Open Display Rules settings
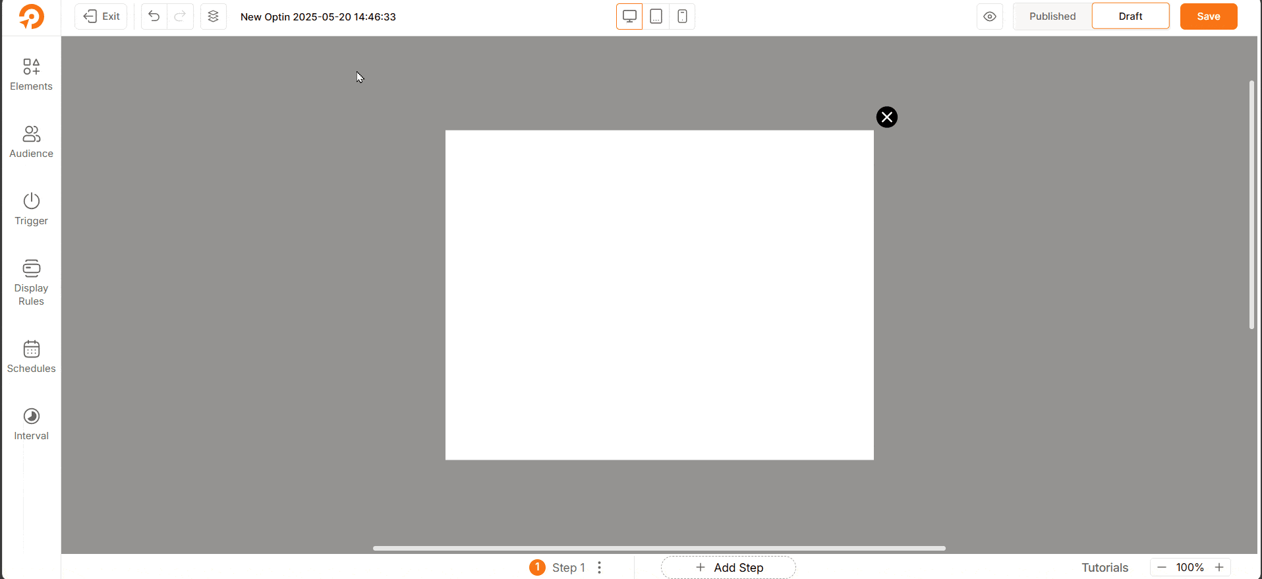Image resolution: width=1262 pixels, height=579 pixels. point(31,283)
